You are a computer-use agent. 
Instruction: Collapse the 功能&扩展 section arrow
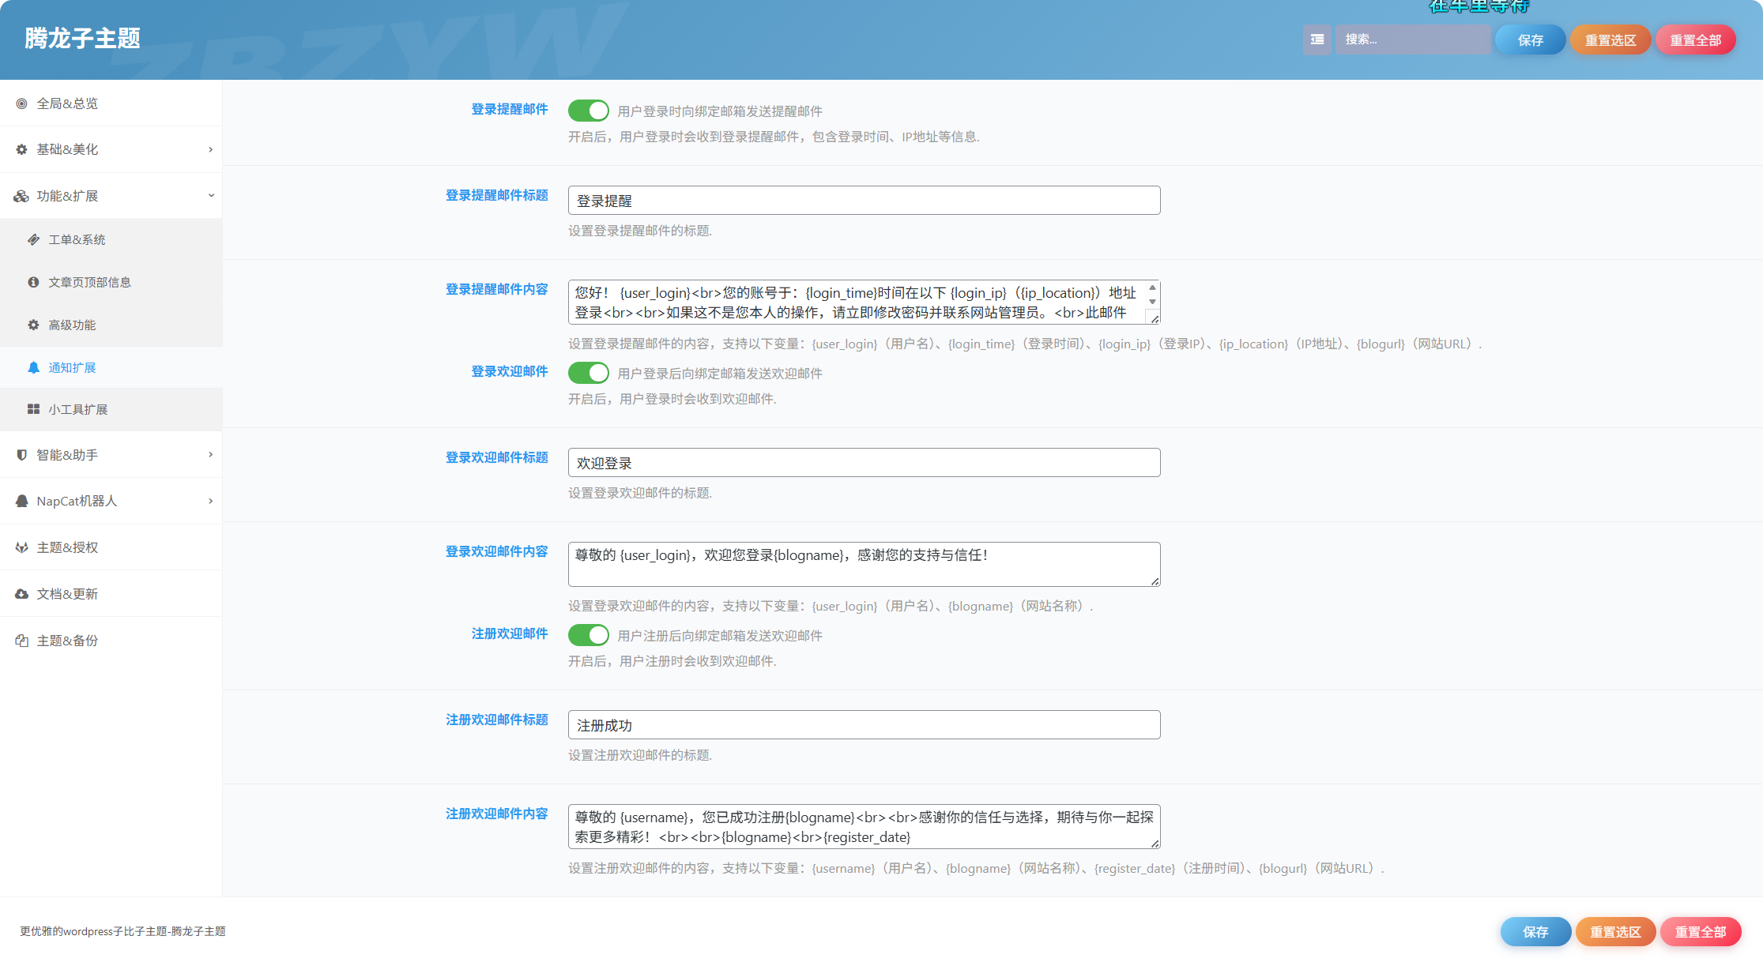tap(210, 195)
